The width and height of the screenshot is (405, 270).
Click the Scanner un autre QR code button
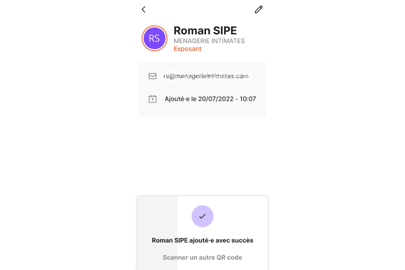[202, 257]
